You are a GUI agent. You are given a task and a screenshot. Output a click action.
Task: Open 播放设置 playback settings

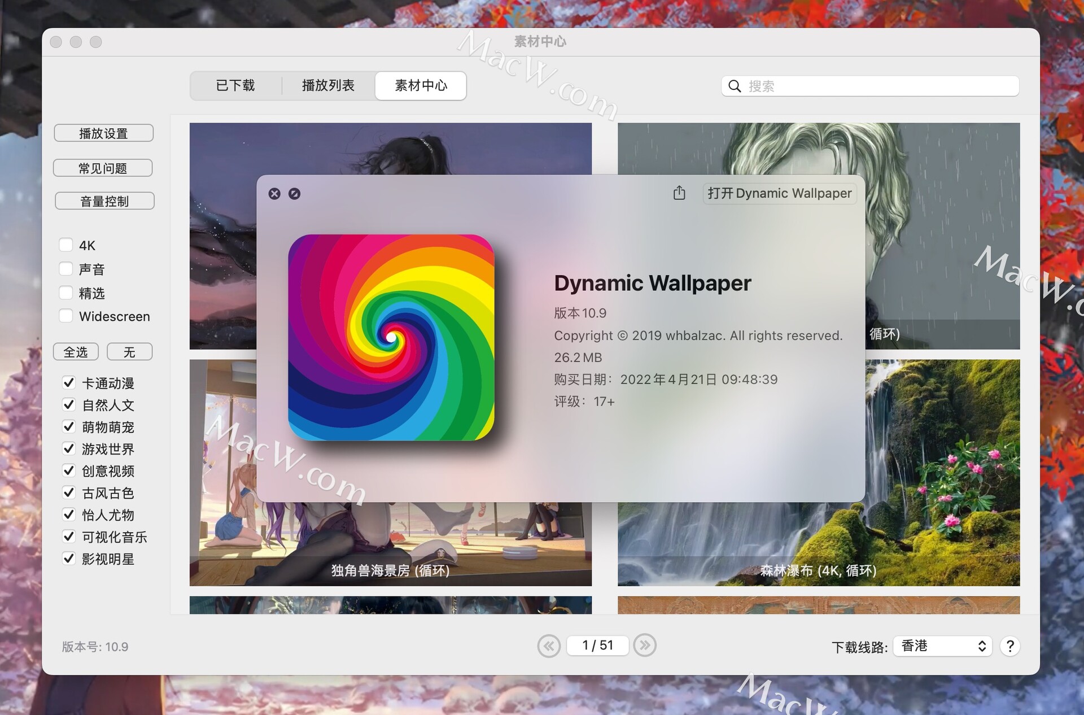click(104, 133)
